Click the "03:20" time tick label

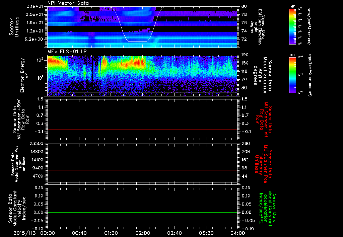[x=206, y=233]
